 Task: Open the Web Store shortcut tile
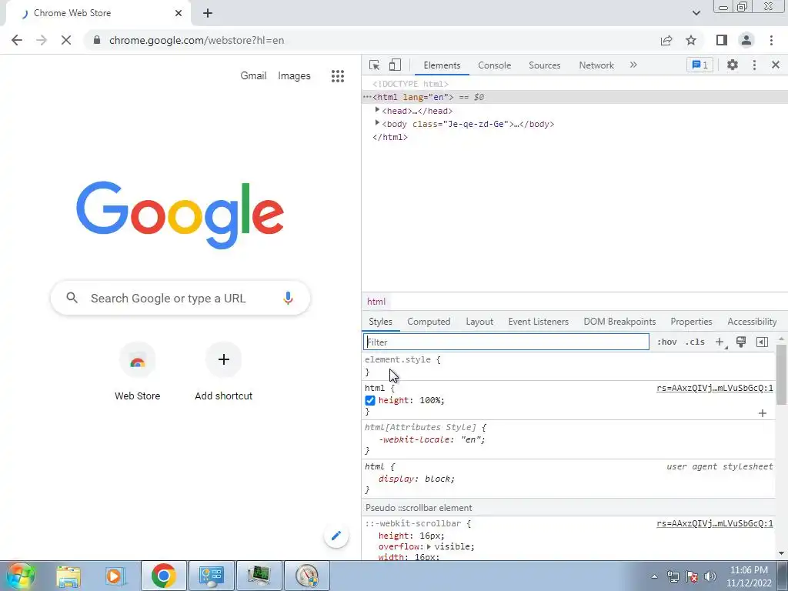click(x=137, y=372)
